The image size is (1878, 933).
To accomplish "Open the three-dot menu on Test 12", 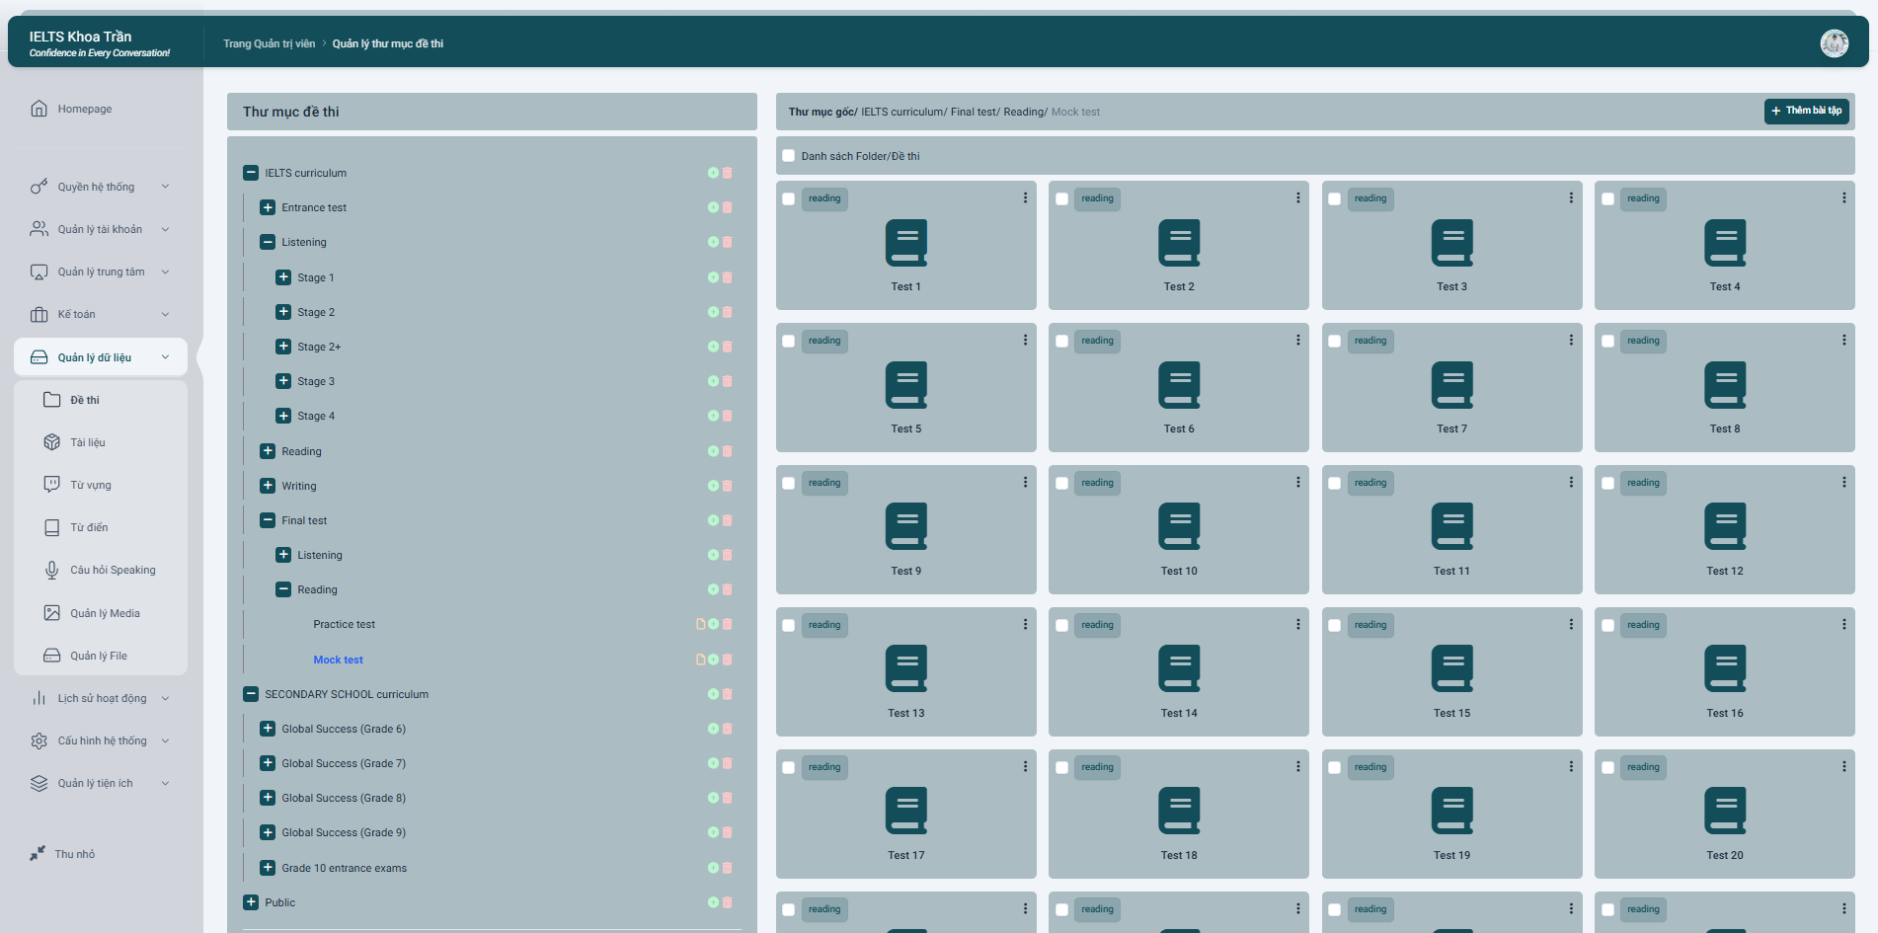I will [1843, 483].
